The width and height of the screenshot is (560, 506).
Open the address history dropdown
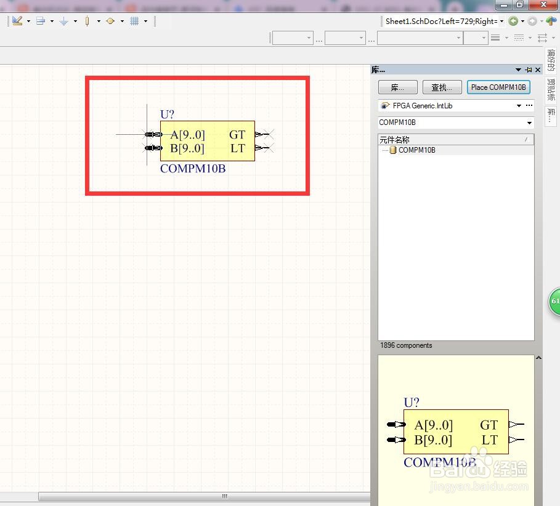(502, 22)
